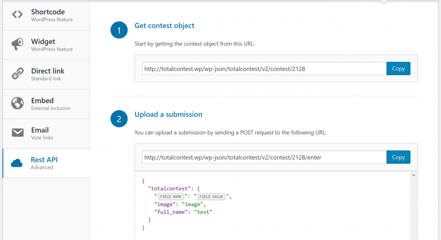This screenshot has width=441, height=240.
Task: Click the Shortcode code-brackets icon
Action: click(17, 14)
